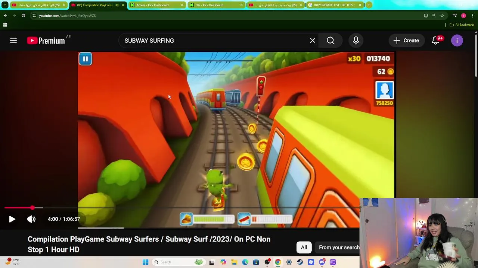Switch to second Arabic YouTube tab

[275, 5]
